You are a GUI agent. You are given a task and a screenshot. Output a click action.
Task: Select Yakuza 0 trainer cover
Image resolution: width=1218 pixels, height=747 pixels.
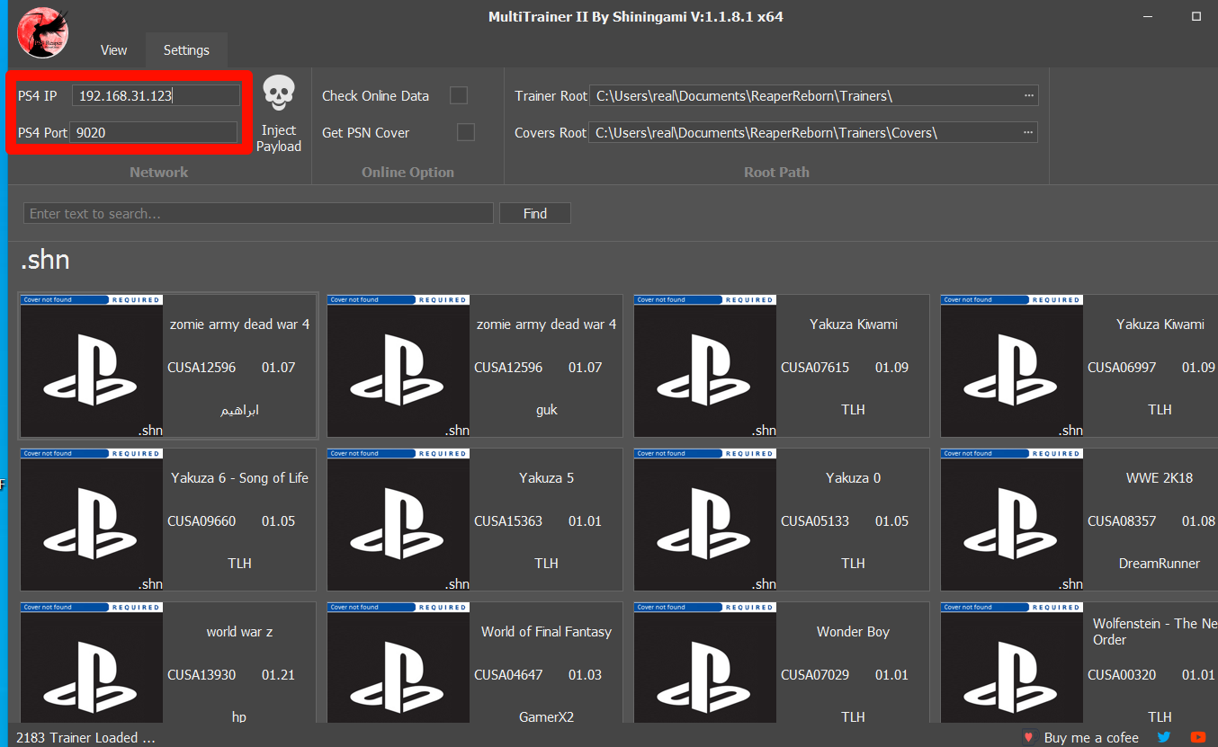click(x=705, y=520)
